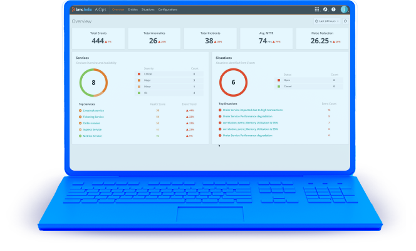
Task: Click the green status icon beside Metrics Service
Action: coord(80,136)
